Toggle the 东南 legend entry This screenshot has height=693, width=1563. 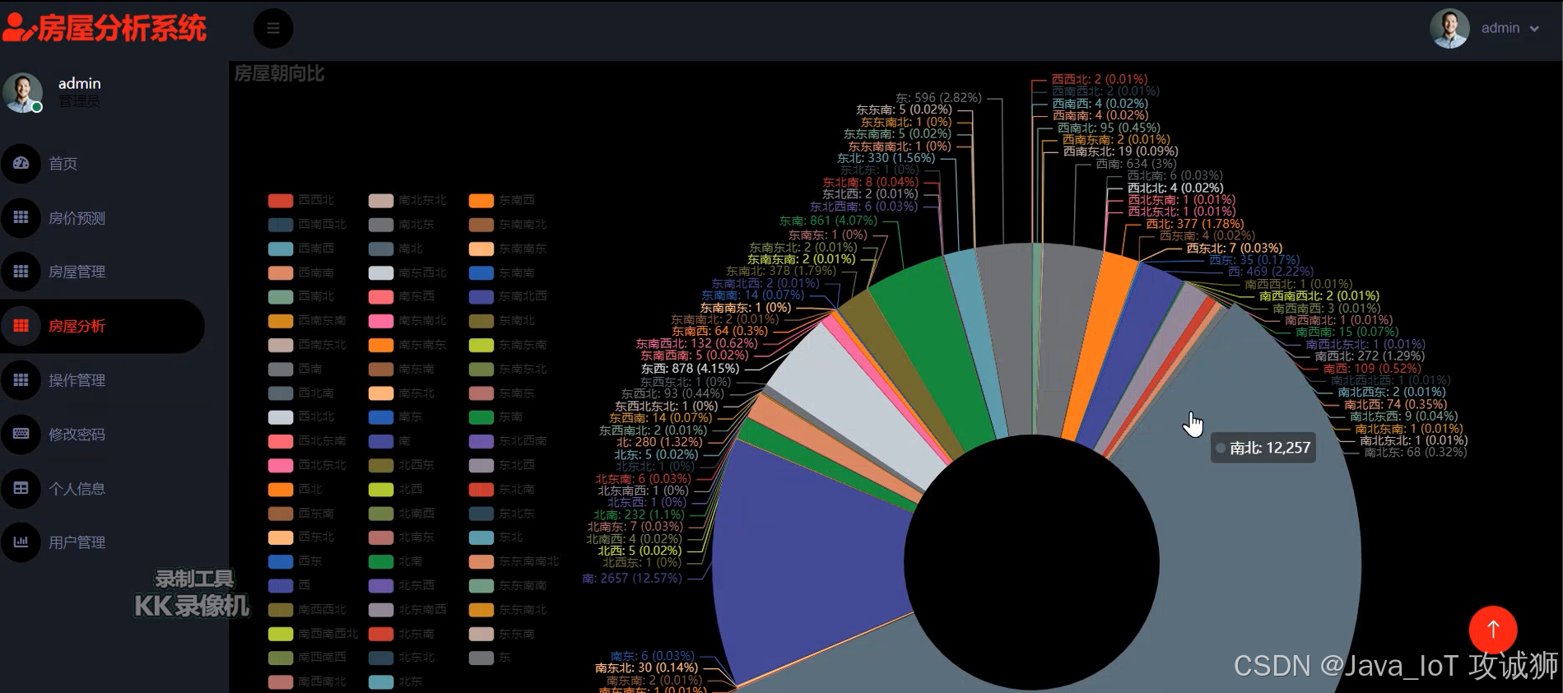[x=495, y=417]
